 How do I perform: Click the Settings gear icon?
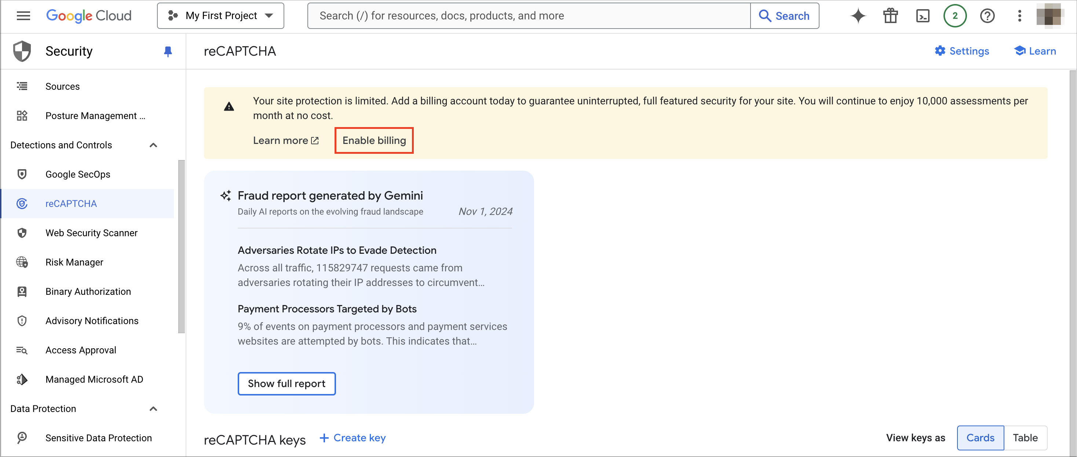point(940,51)
